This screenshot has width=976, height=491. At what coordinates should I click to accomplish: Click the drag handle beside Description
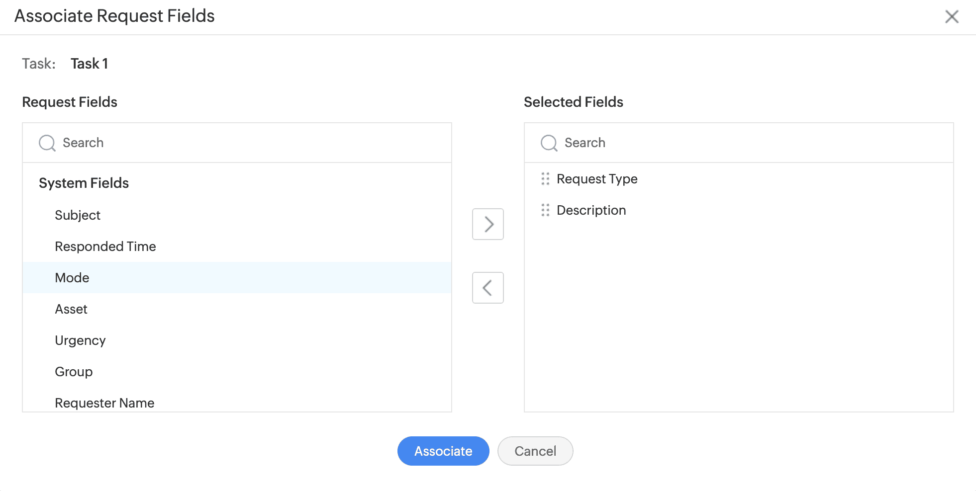pos(545,210)
